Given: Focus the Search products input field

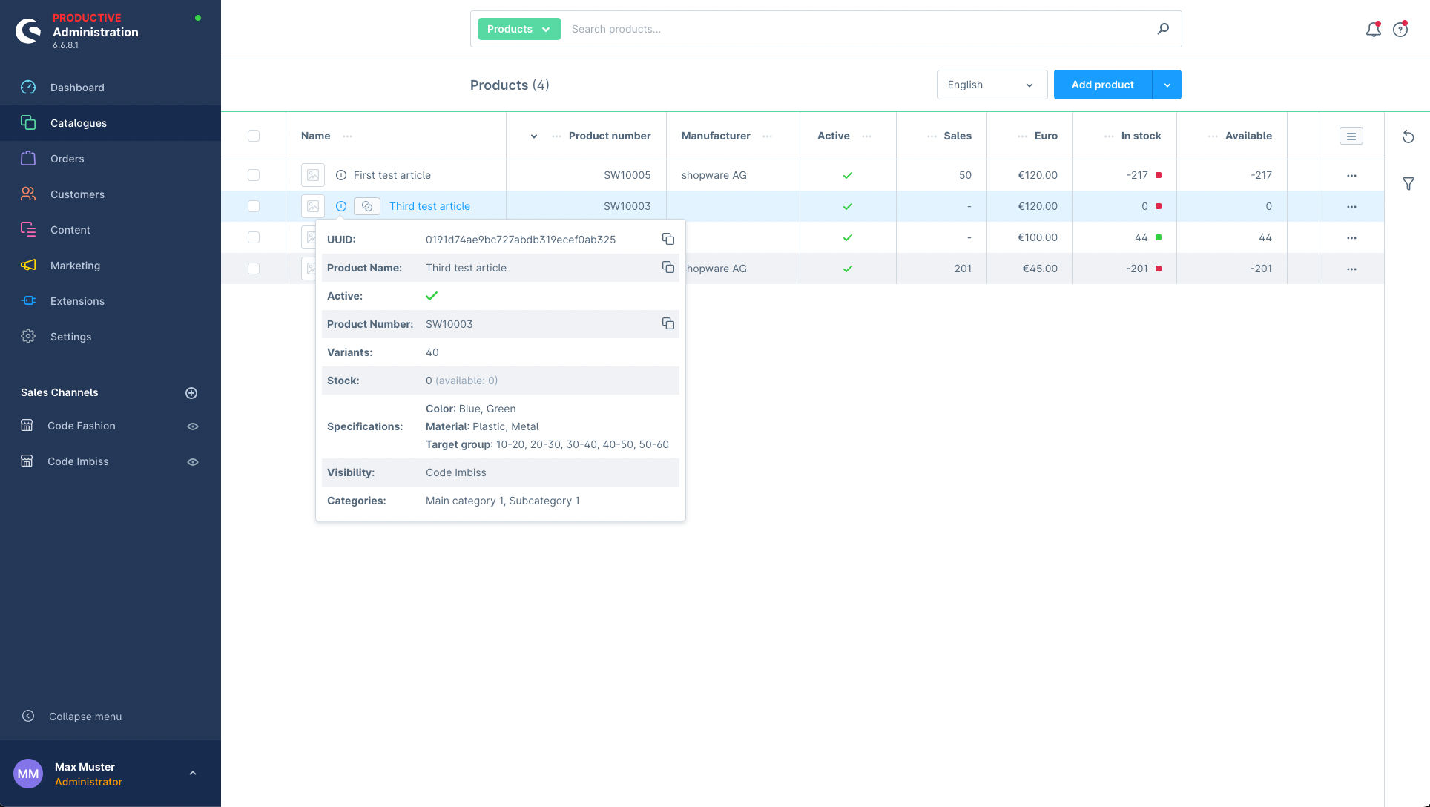Looking at the screenshot, I should pos(857,29).
